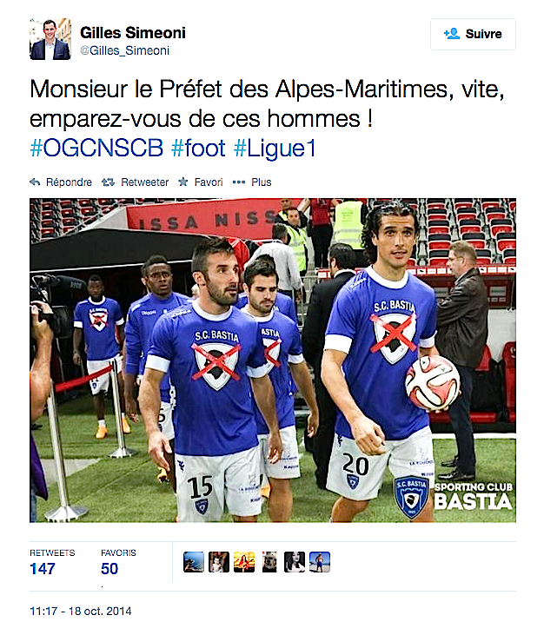Click the fourth user avatar in the row

[269, 562]
